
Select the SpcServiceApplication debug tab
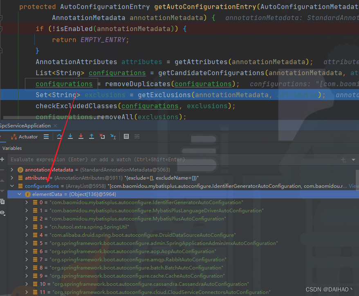pyautogui.click(x=25, y=126)
